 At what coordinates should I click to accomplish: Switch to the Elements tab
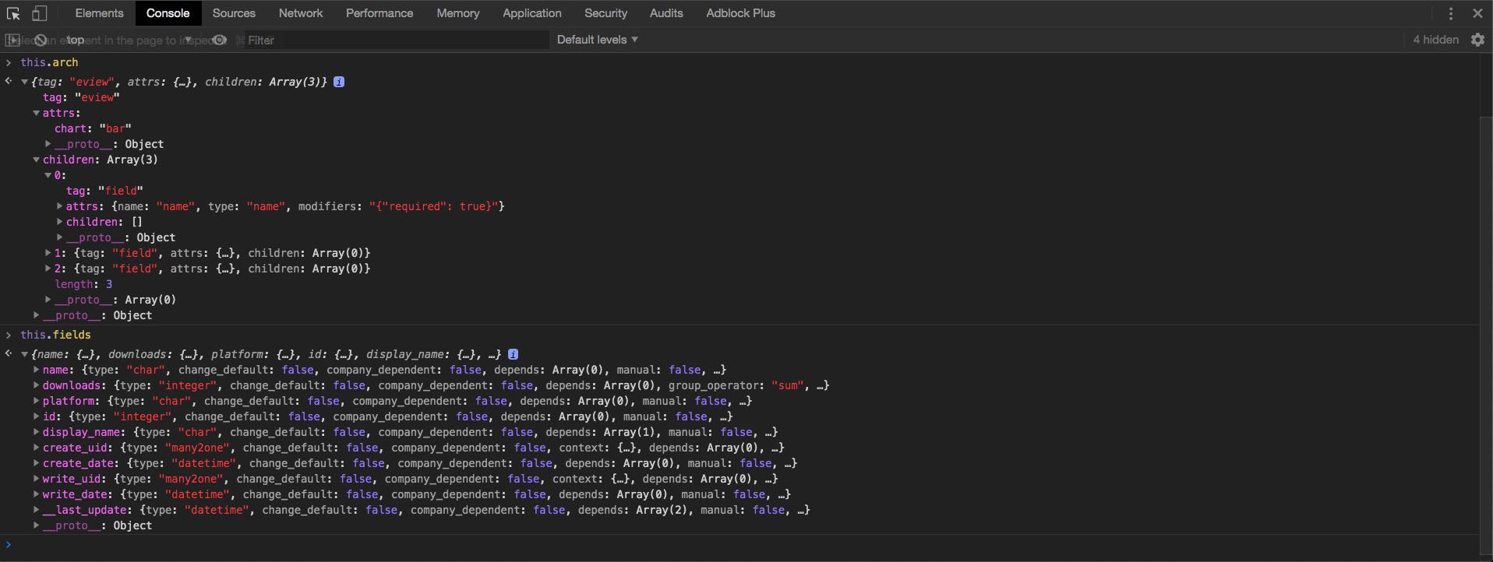[99, 13]
